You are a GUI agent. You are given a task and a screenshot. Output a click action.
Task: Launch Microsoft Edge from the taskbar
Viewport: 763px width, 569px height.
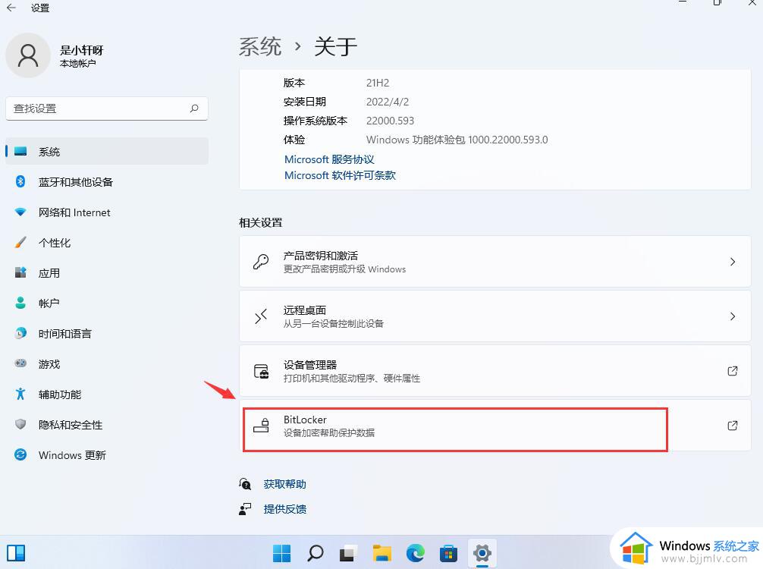415,553
